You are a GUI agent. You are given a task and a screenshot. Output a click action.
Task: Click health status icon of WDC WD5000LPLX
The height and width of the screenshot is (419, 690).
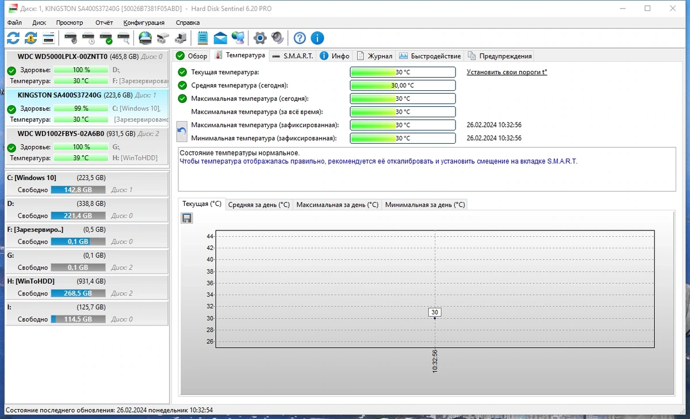[x=11, y=70]
